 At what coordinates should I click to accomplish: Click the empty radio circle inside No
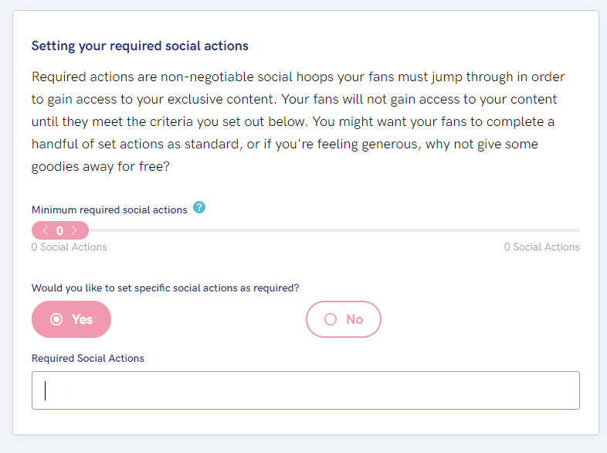coord(331,319)
